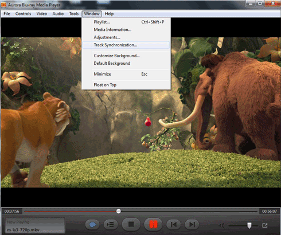This screenshot has width=281, height=235.
Task: Select Media Information... menu entry
Action: pos(126,30)
